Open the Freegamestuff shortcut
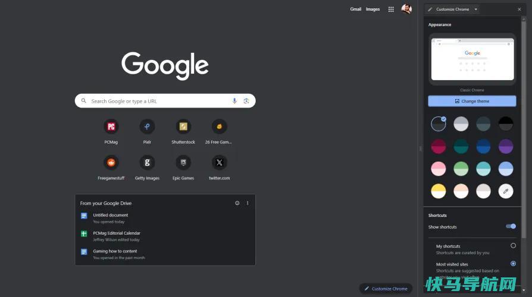532x297 pixels. tap(111, 168)
